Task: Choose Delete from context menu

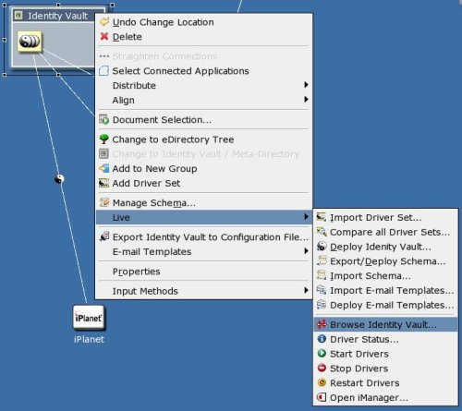Action: point(203,36)
